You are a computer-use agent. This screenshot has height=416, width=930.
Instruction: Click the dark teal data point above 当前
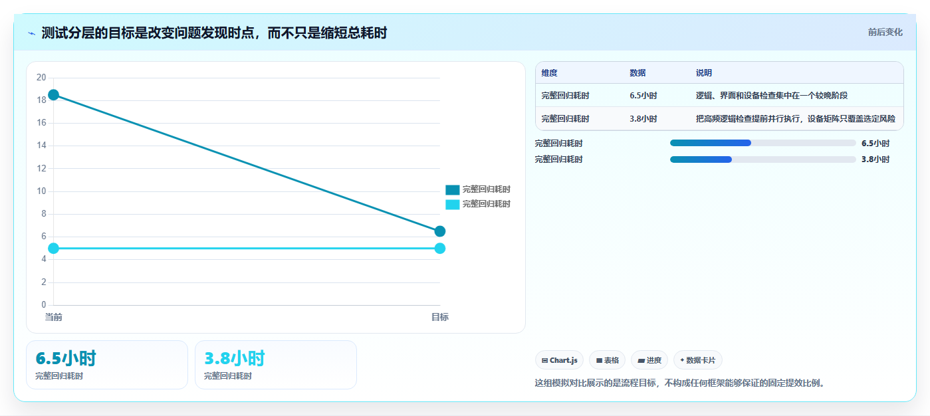tap(54, 95)
